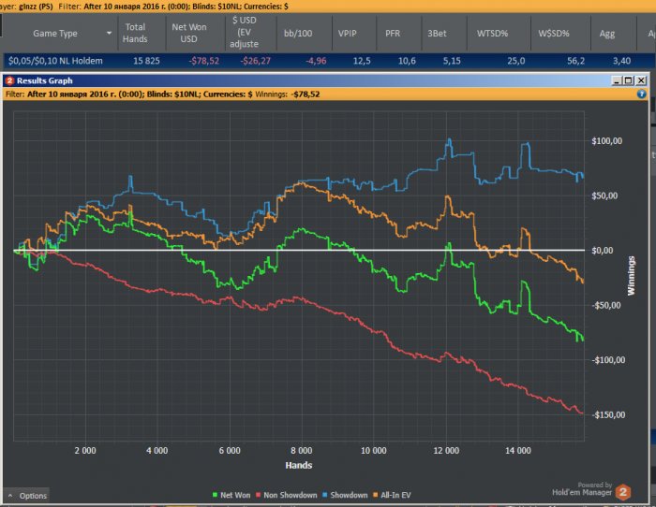Click the 6 000 x-axis tick label

click(x=230, y=451)
